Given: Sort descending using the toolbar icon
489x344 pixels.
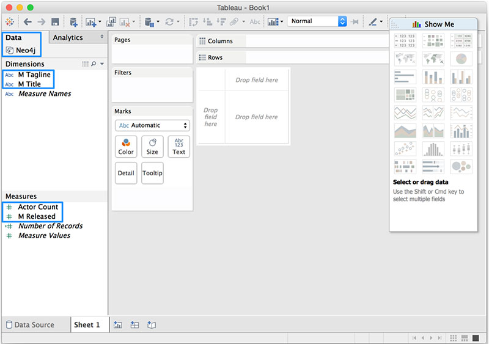Looking at the screenshot, I should click(221, 21).
